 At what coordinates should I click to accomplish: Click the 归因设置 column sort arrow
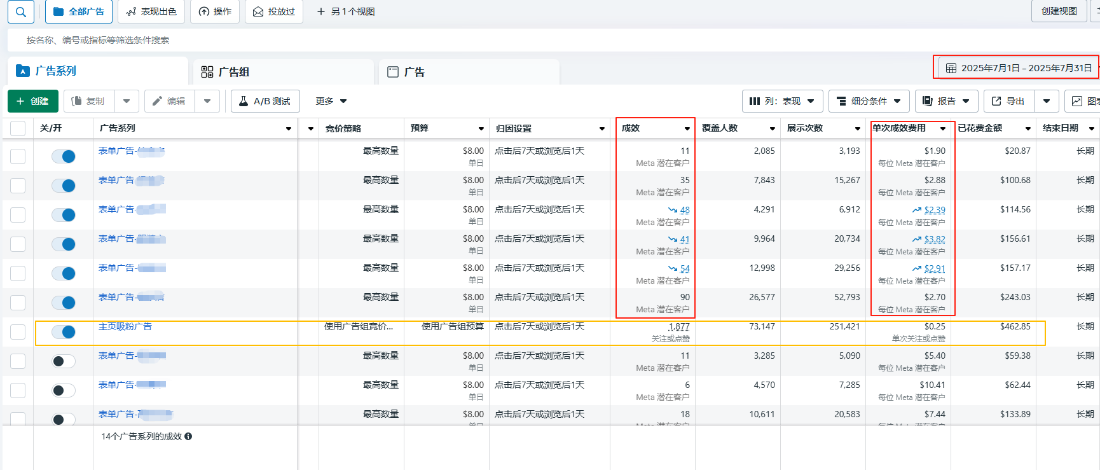click(602, 128)
